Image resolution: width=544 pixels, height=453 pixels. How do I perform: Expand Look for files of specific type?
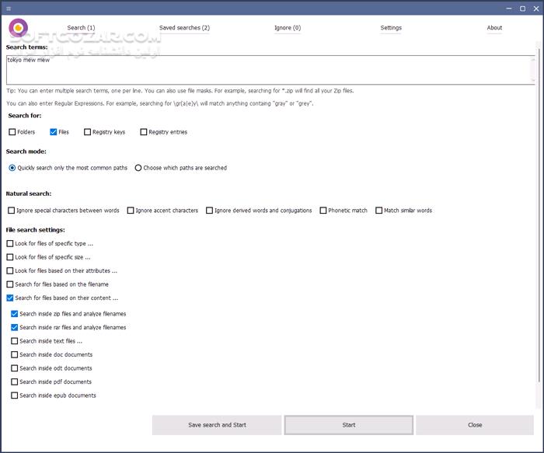click(x=10, y=244)
